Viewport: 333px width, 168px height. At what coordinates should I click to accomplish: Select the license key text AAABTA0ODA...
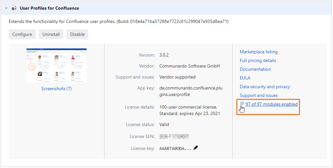(175, 149)
